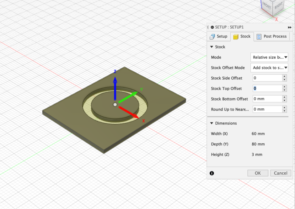Switch to the Setup tab
The image size is (295, 209).
219,36
